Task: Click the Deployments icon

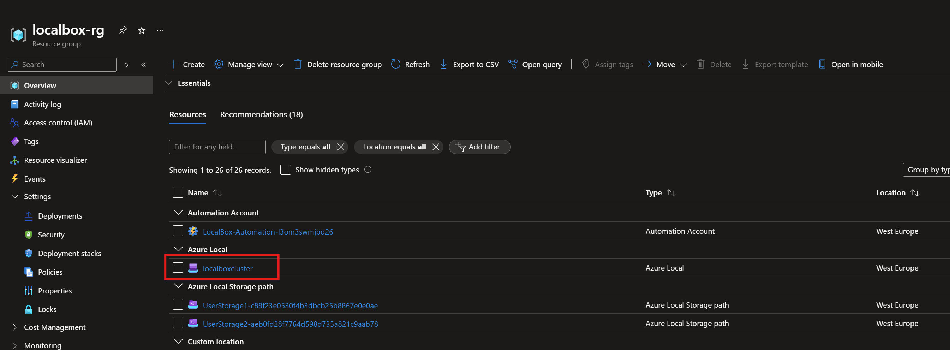Action: (x=28, y=216)
